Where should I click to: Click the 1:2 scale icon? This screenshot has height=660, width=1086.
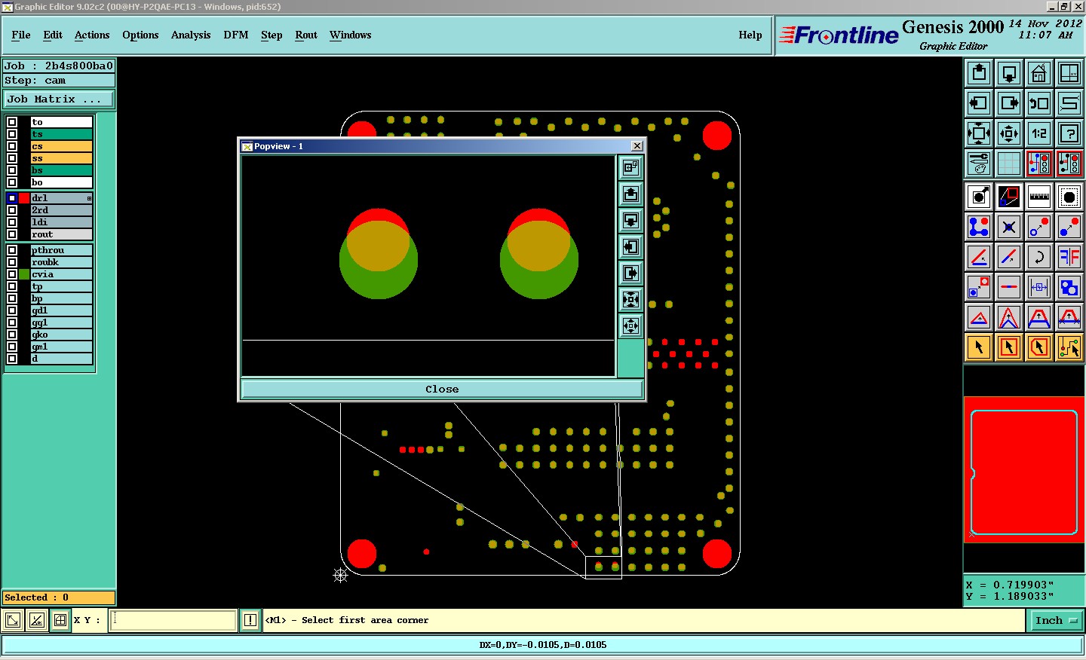point(1039,133)
